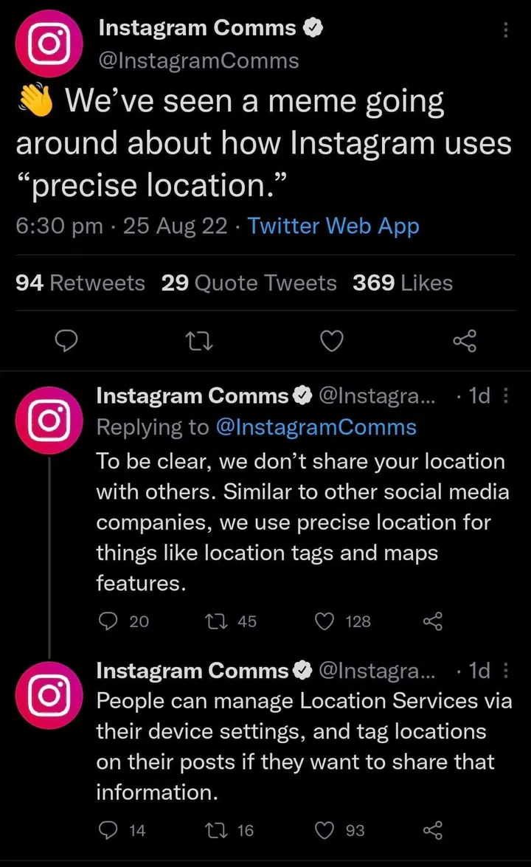Click the retweet icon on the main tweet
531x867 pixels.
pyautogui.click(x=198, y=341)
